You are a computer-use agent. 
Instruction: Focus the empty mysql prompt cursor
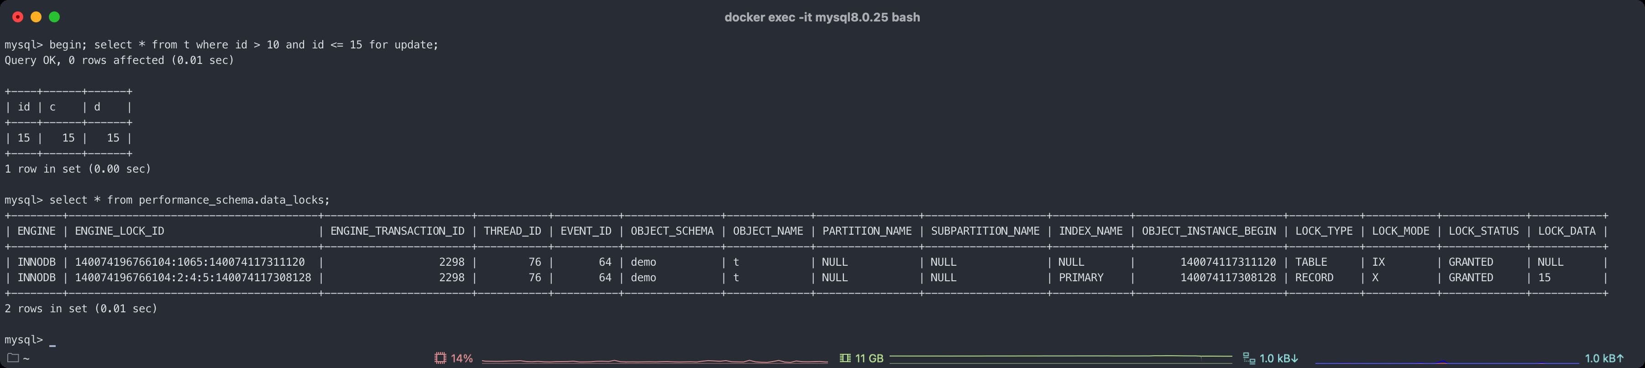[x=52, y=341]
